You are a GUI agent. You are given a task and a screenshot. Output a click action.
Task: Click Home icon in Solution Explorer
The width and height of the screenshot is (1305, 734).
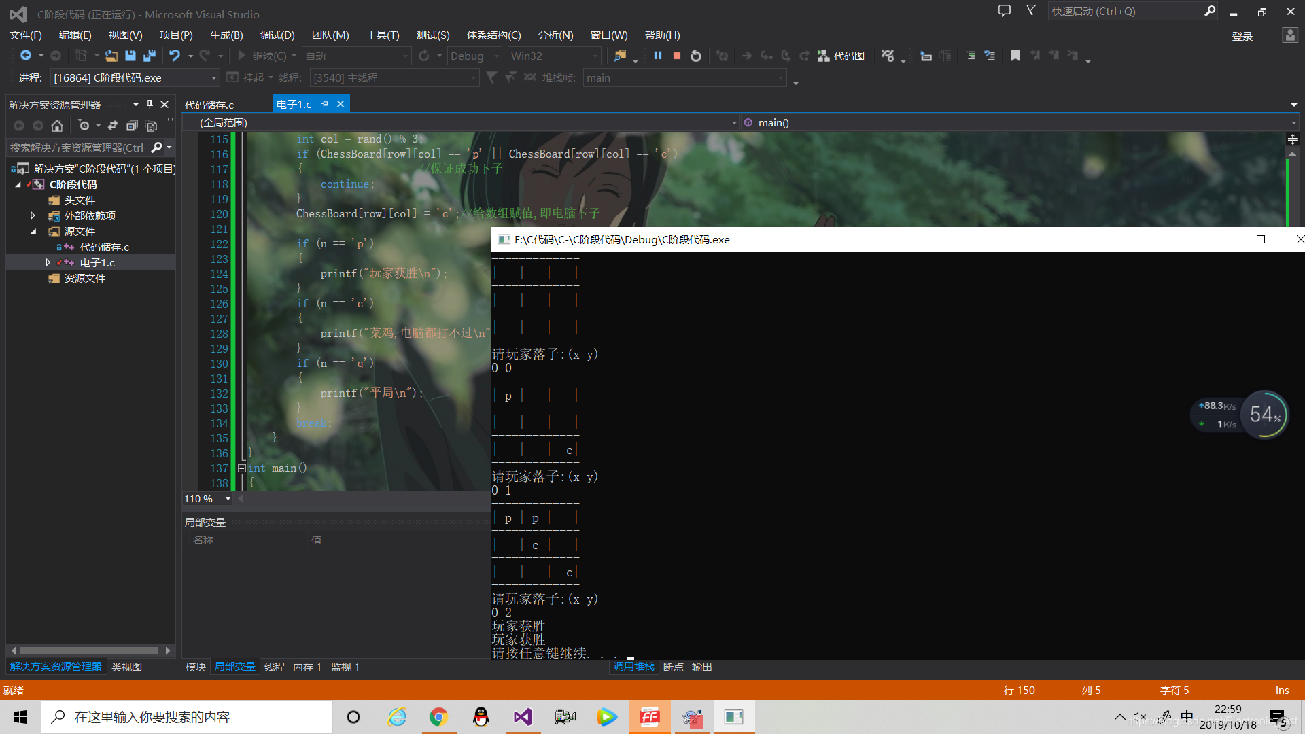click(57, 126)
